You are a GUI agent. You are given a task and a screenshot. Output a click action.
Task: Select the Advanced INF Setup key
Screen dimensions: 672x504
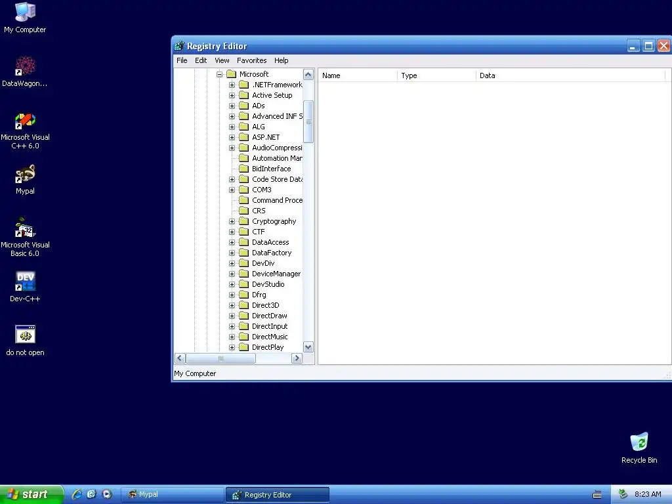coord(277,116)
